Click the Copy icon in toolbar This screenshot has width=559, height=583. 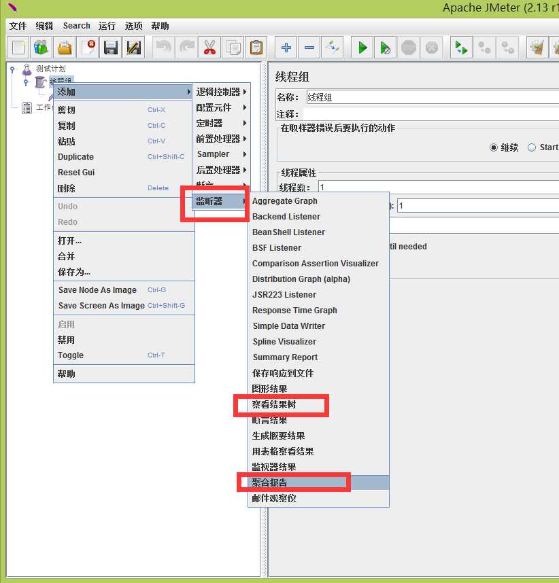(233, 48)
